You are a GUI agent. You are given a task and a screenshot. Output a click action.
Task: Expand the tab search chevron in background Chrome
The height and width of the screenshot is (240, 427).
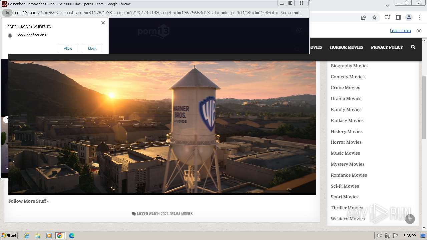387,5
